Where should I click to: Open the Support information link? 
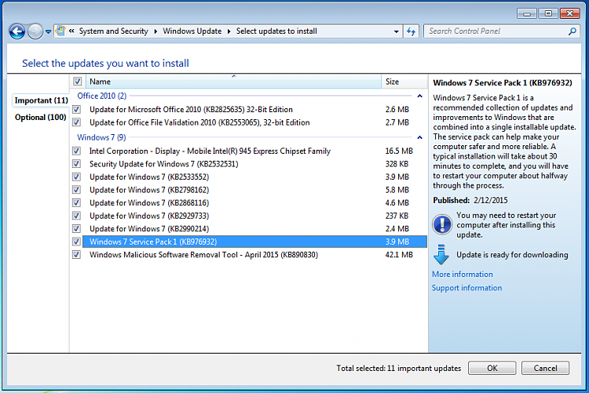click(466, 288)
